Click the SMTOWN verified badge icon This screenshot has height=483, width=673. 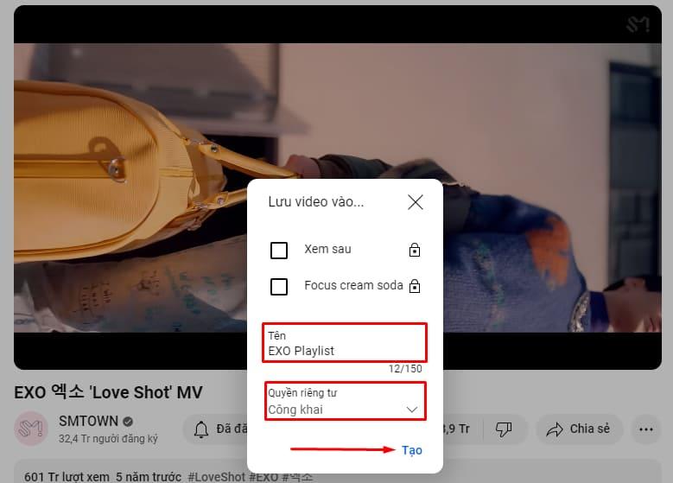pyautogui.click(x=128, y=422)
